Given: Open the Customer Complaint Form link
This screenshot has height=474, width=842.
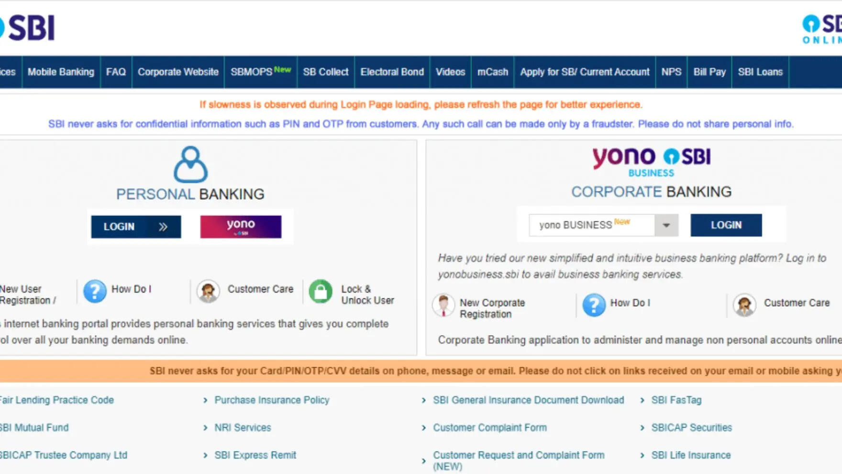Looking at the screenshot, I should [x=489, y=428].
